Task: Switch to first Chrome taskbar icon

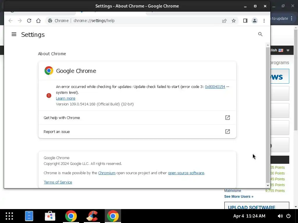Action: 71,216
